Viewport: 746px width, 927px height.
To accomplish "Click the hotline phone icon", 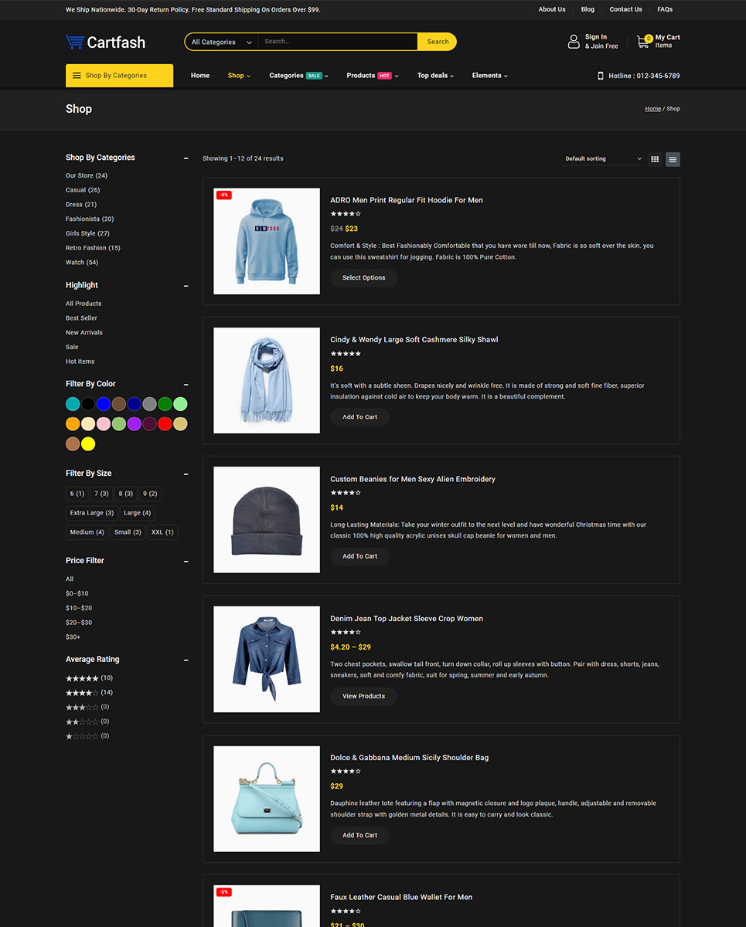I will pyautogui.click(x=601, y=76).
